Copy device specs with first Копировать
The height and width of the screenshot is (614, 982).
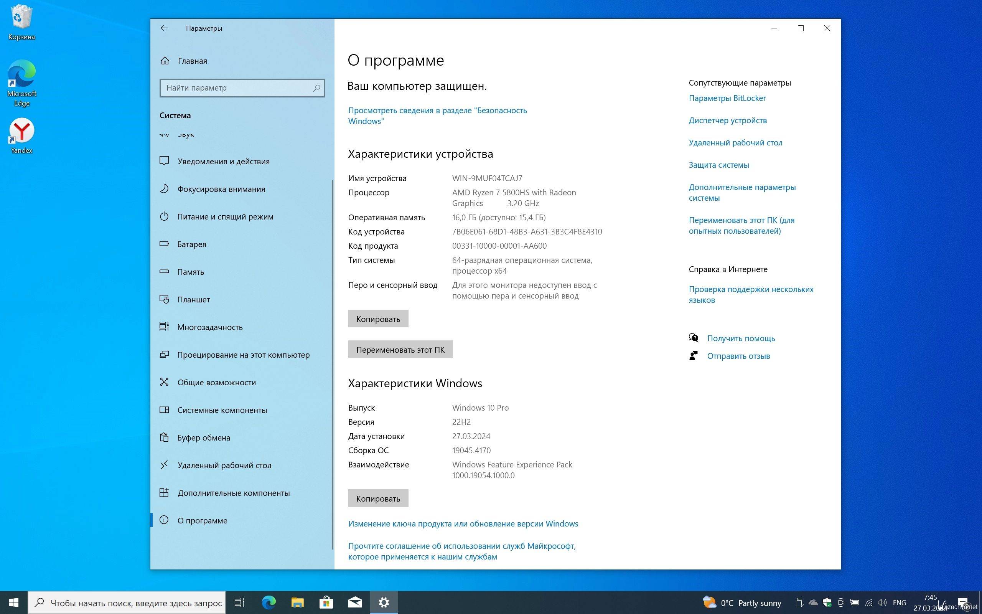pyautogui.click(x=378, y=319)
